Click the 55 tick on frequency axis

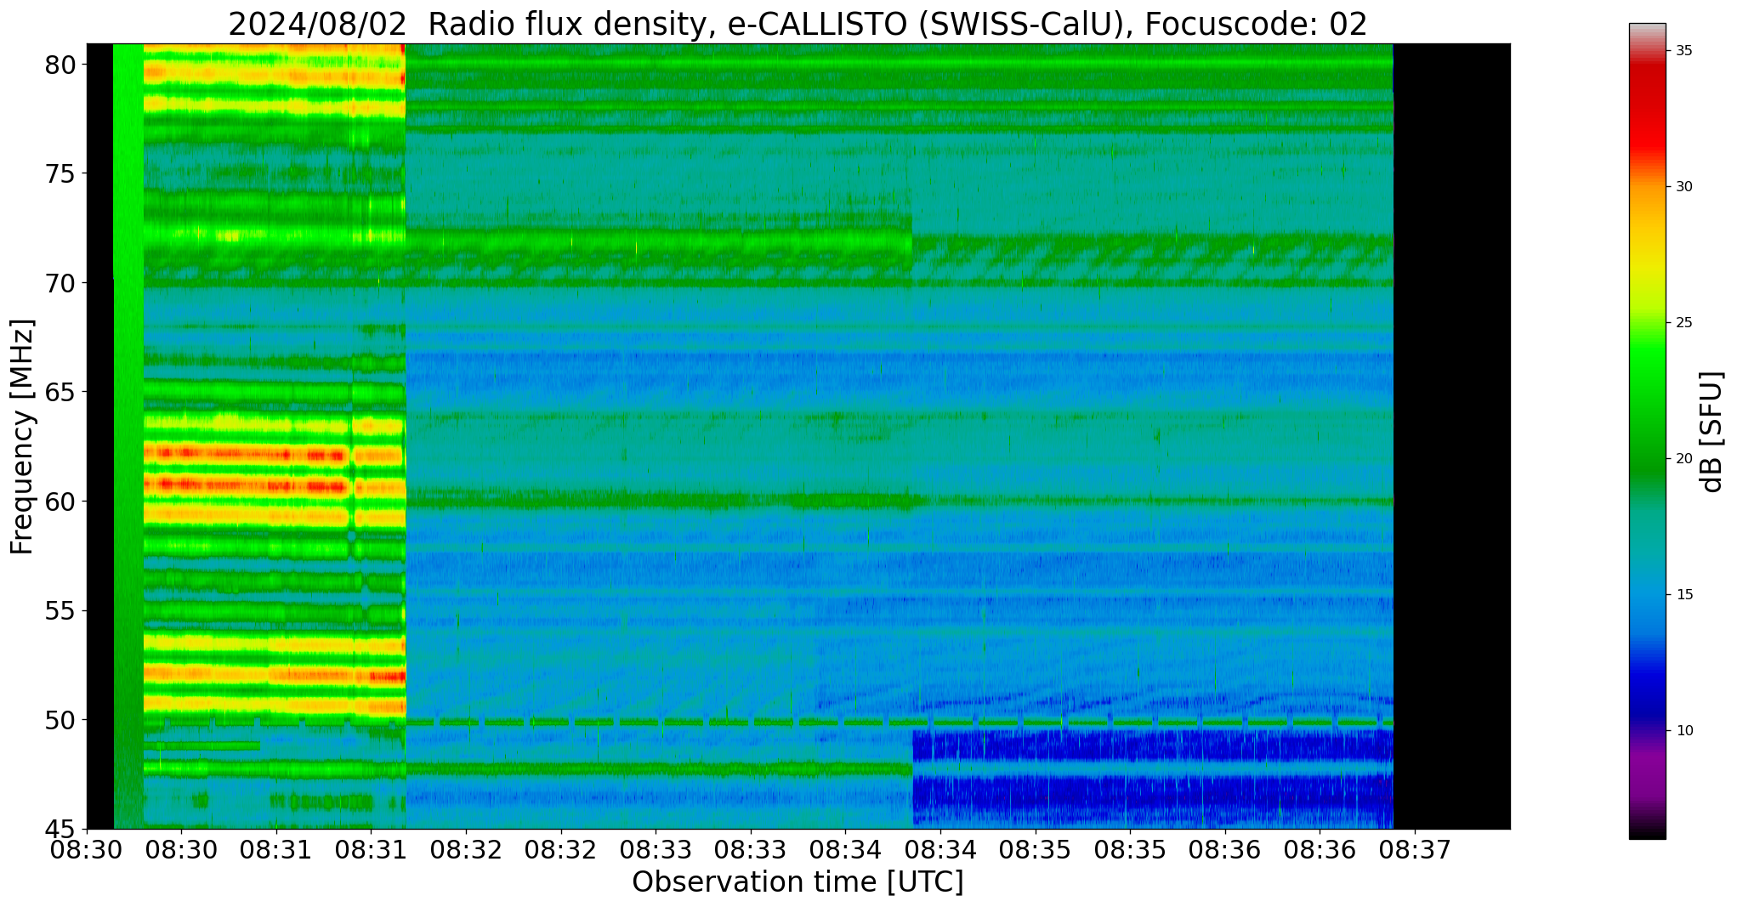(61, 611)
